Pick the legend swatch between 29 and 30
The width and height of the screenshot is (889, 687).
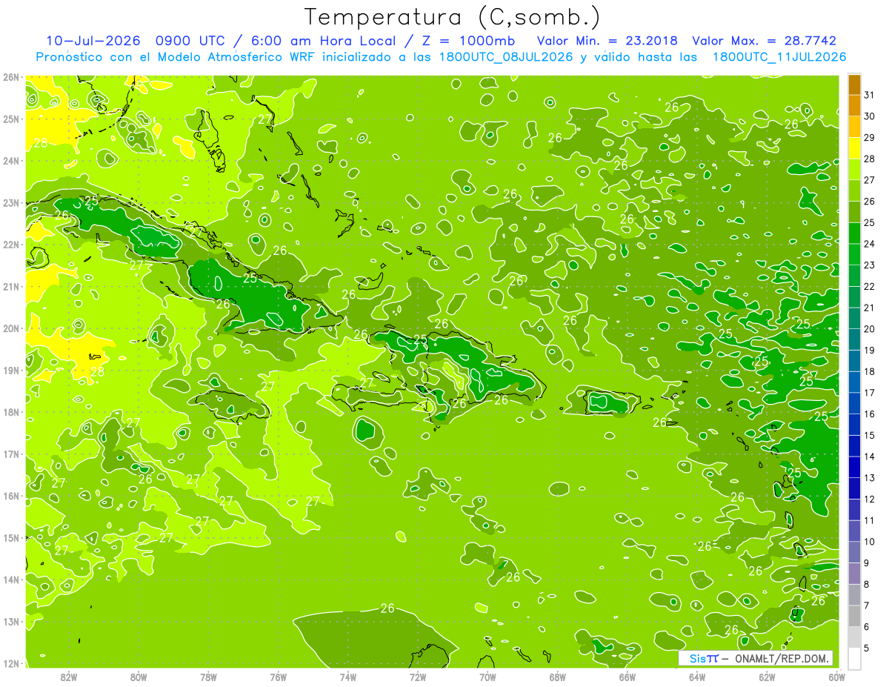(854, 127)
